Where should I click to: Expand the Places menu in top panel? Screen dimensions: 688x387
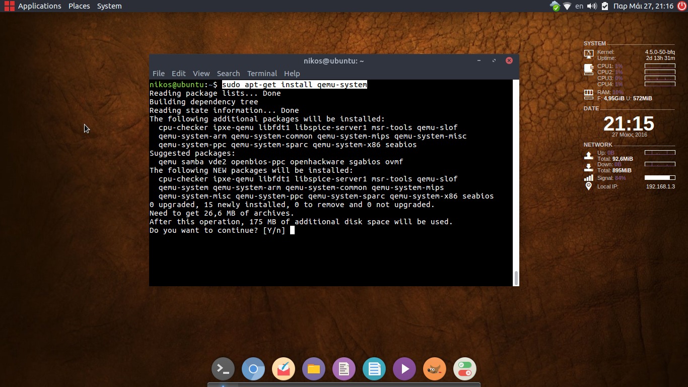(x=79, y=6)
